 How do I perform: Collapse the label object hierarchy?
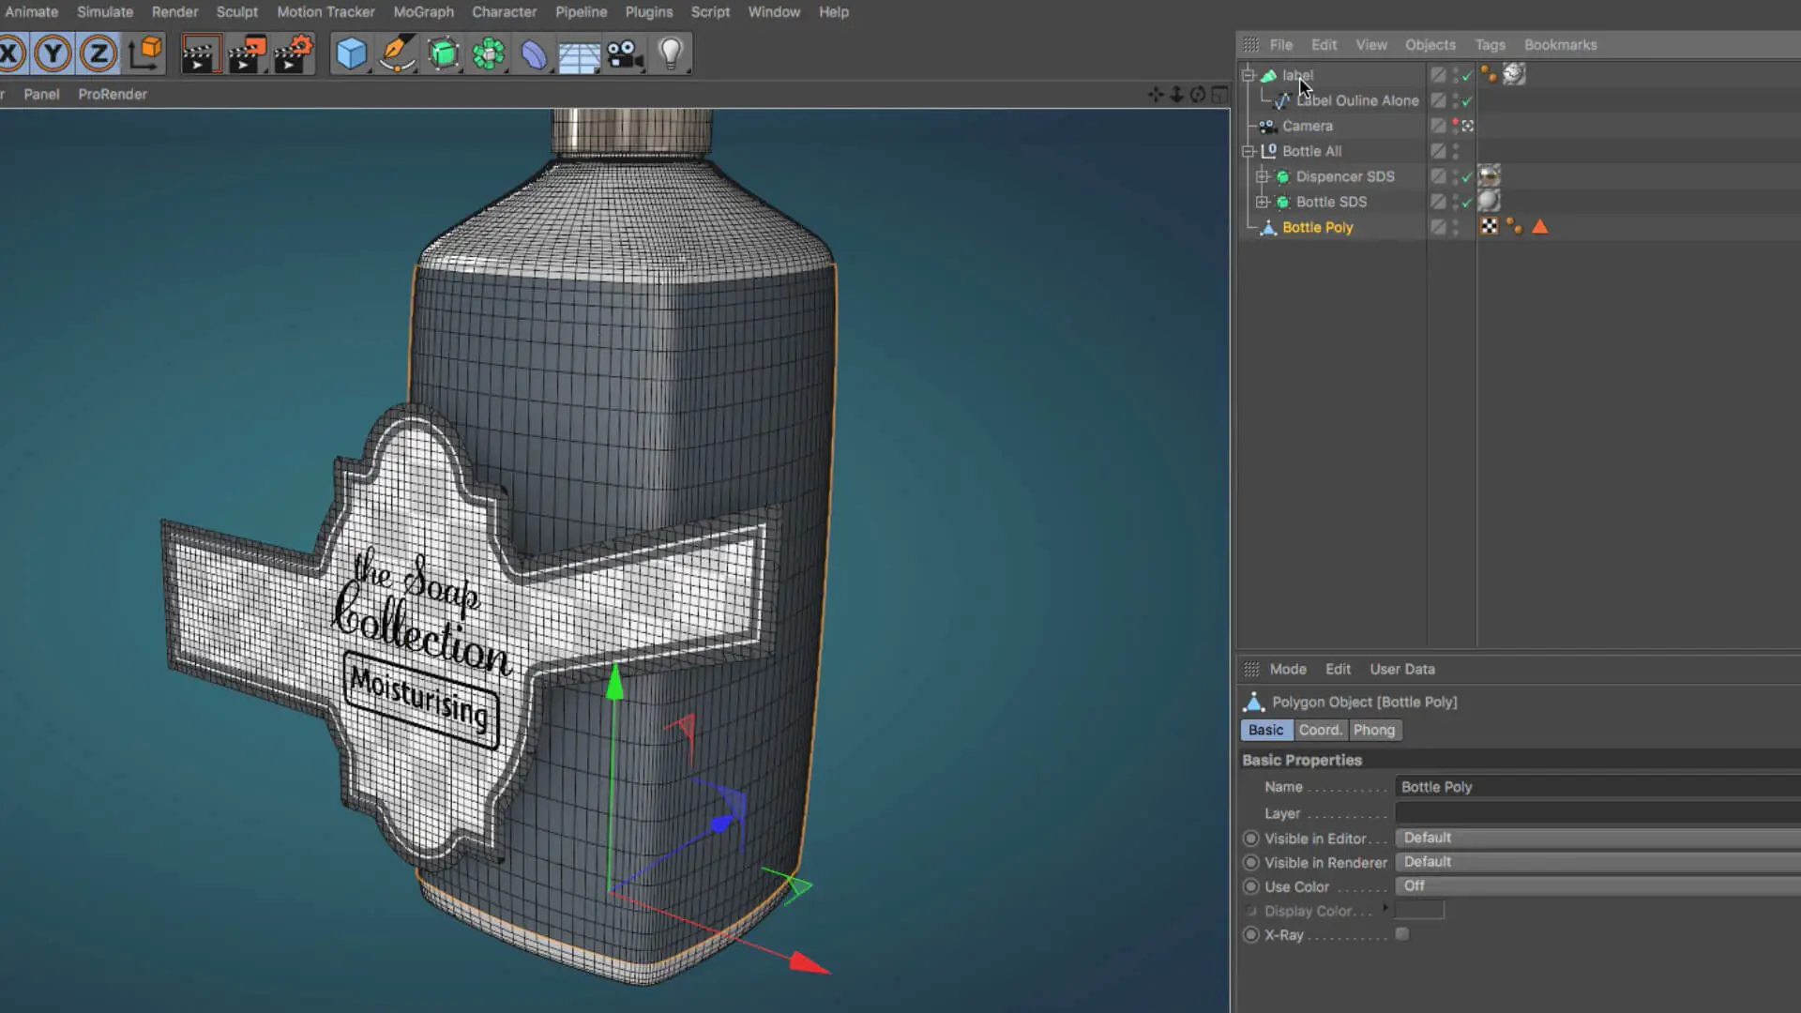pos(1249,75)
